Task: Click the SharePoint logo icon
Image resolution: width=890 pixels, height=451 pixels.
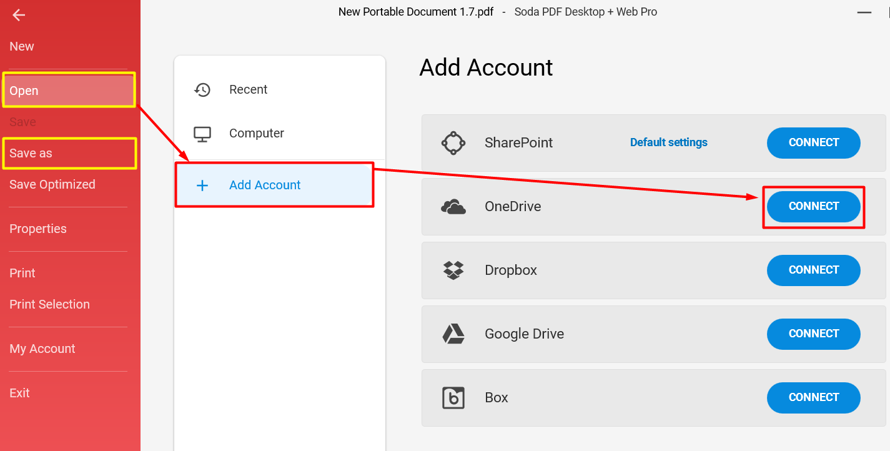Action: click(453, 142)
